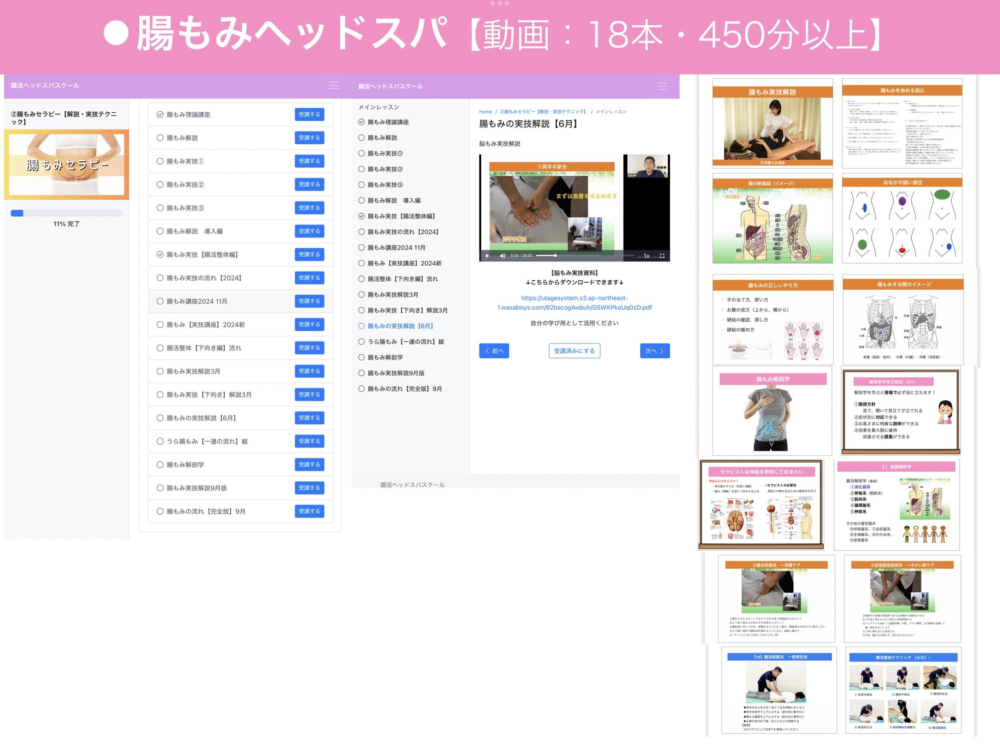The width and height of the screenshot is (1000, 744).
Task: Select うら腸もみ【一連の流れ】縦 in the sidebar menu
Action: (406, 342)
